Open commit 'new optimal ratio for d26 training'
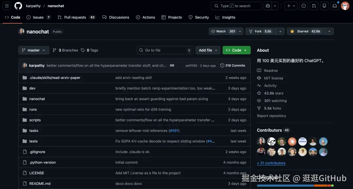Image resolution: width=353 pixels, height=189 pixels. [x=143, y=110]
